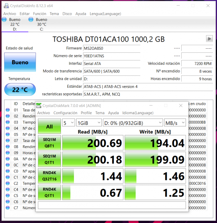Run the SEQ1M Q8T1 test

pos(49,143)
